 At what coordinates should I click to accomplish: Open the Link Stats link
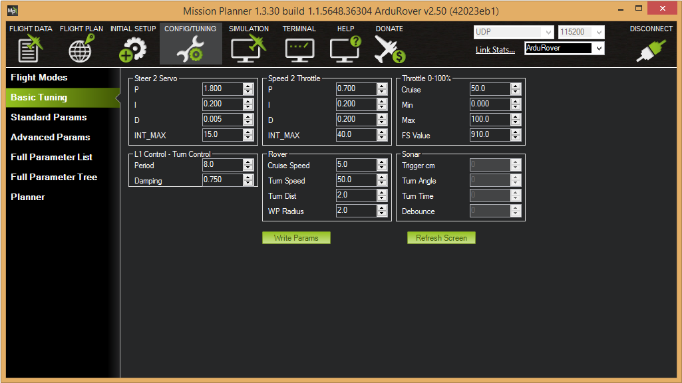[x=495, y=50]
